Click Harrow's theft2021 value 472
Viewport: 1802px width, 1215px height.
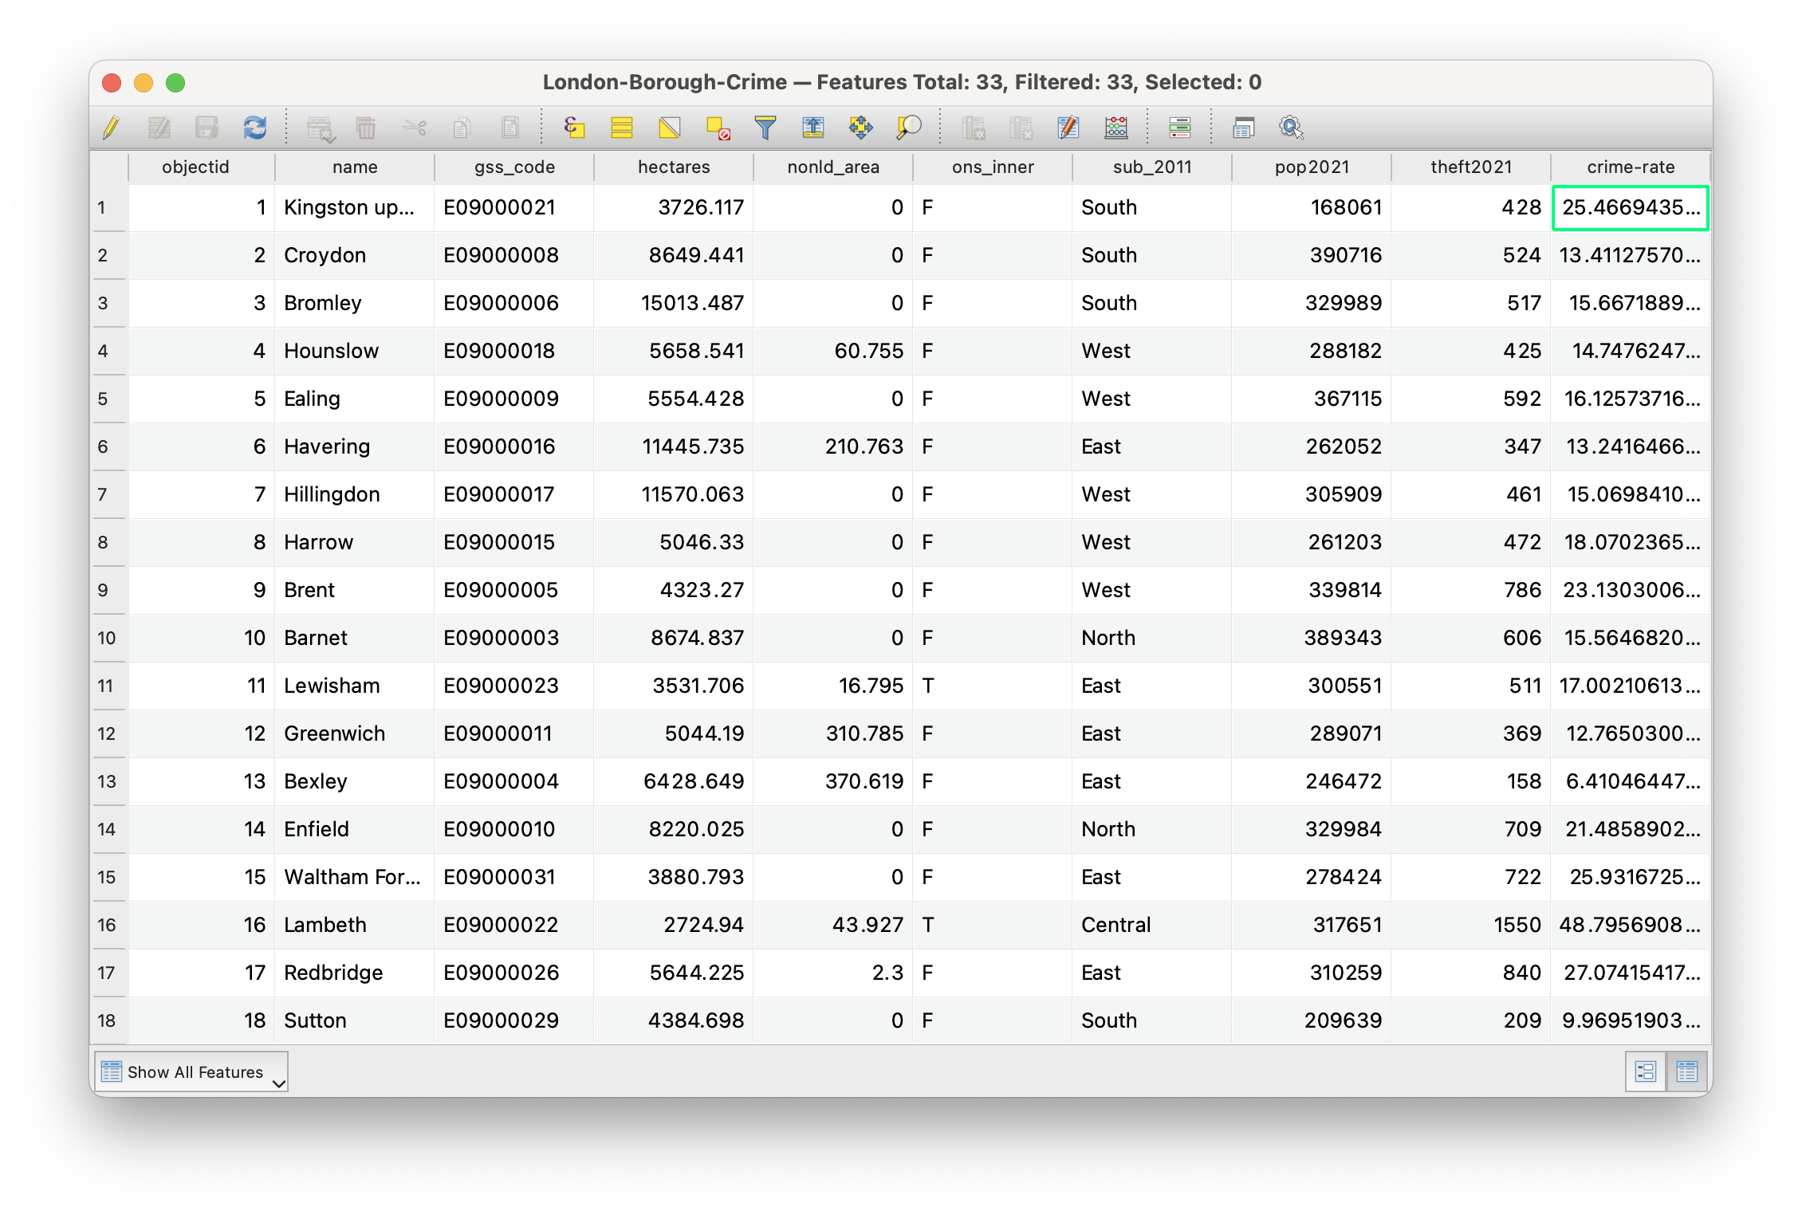pos(1471,543)
